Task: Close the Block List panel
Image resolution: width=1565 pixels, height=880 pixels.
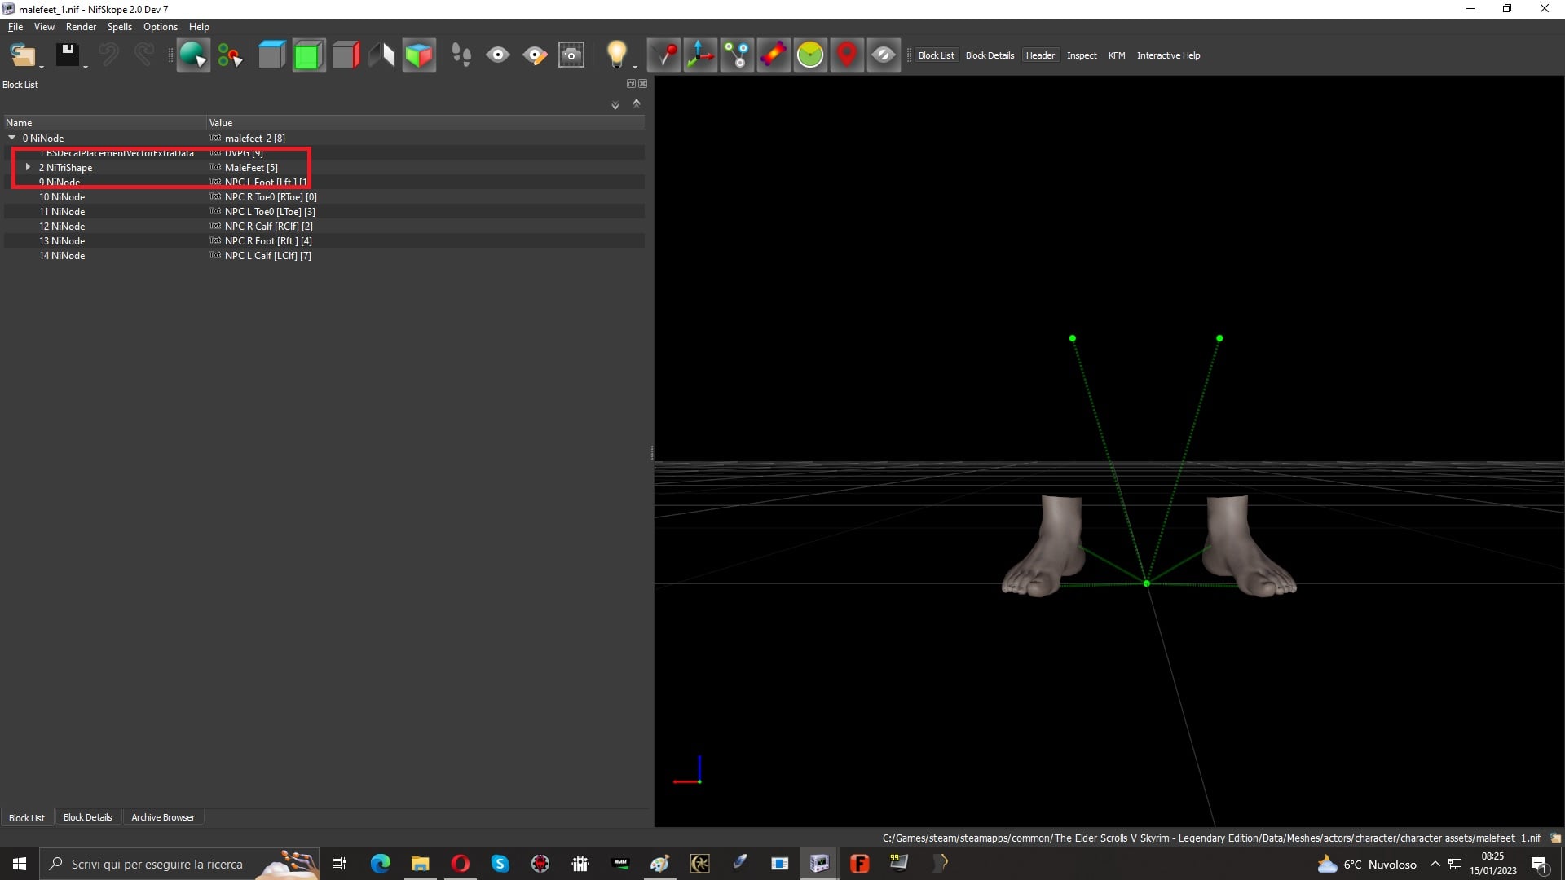Action: [x=643, y=84]
